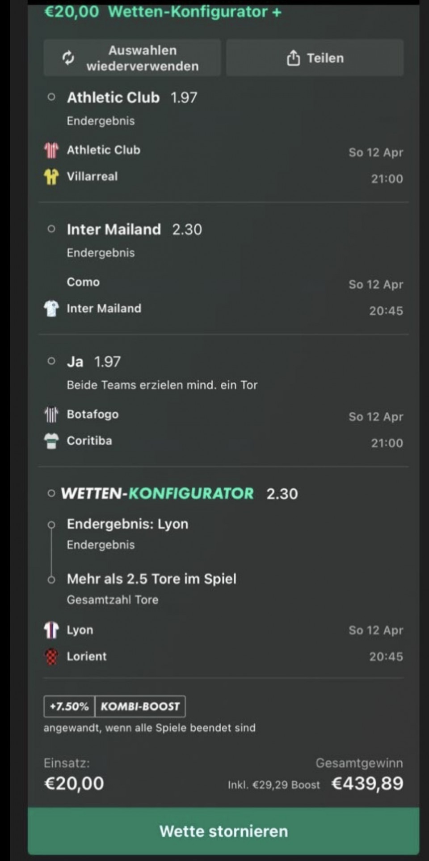
Task: Click the Coritiba jersey icon
Action: 51,441
